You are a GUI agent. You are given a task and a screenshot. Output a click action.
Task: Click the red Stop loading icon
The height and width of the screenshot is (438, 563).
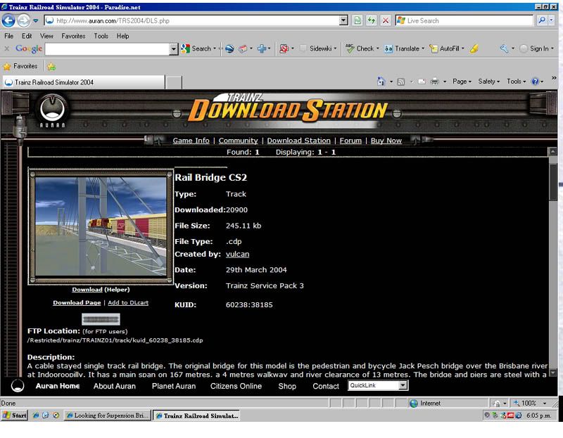click(385, 20)
